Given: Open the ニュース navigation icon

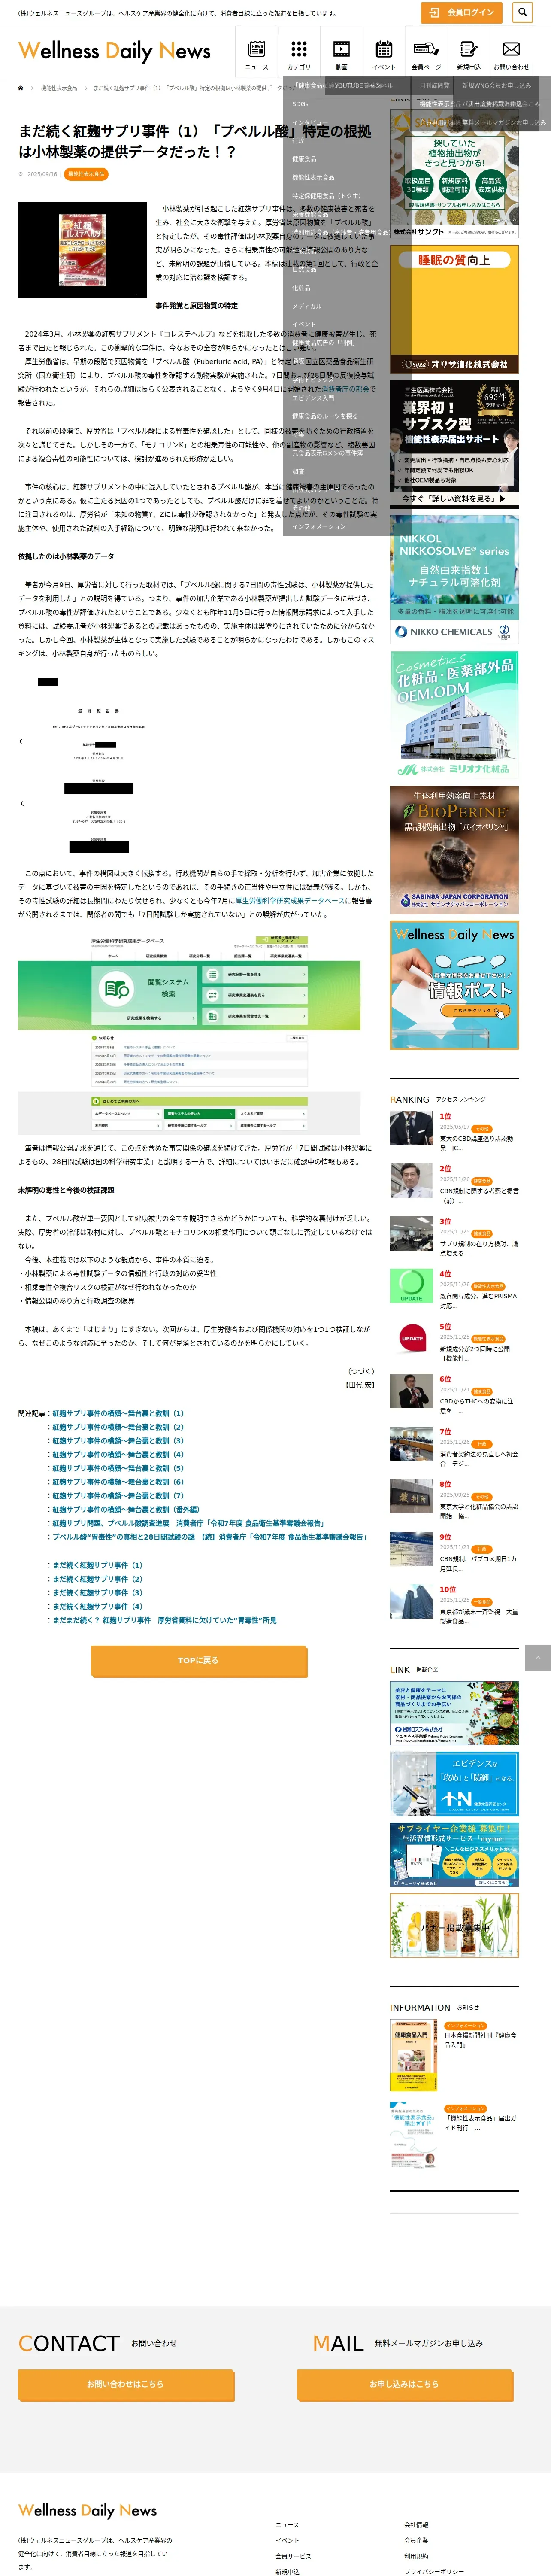Looking at the screenshot, I should 256,54.
